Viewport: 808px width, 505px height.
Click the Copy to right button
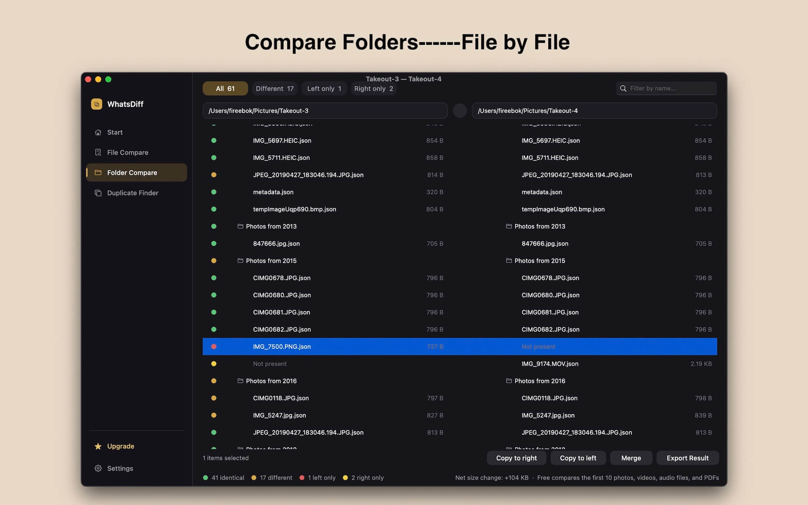pyautogui.click(x=516, y=458)
